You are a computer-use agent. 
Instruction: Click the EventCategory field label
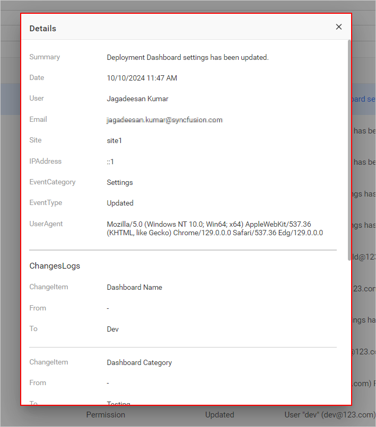[x=53, y=182]
